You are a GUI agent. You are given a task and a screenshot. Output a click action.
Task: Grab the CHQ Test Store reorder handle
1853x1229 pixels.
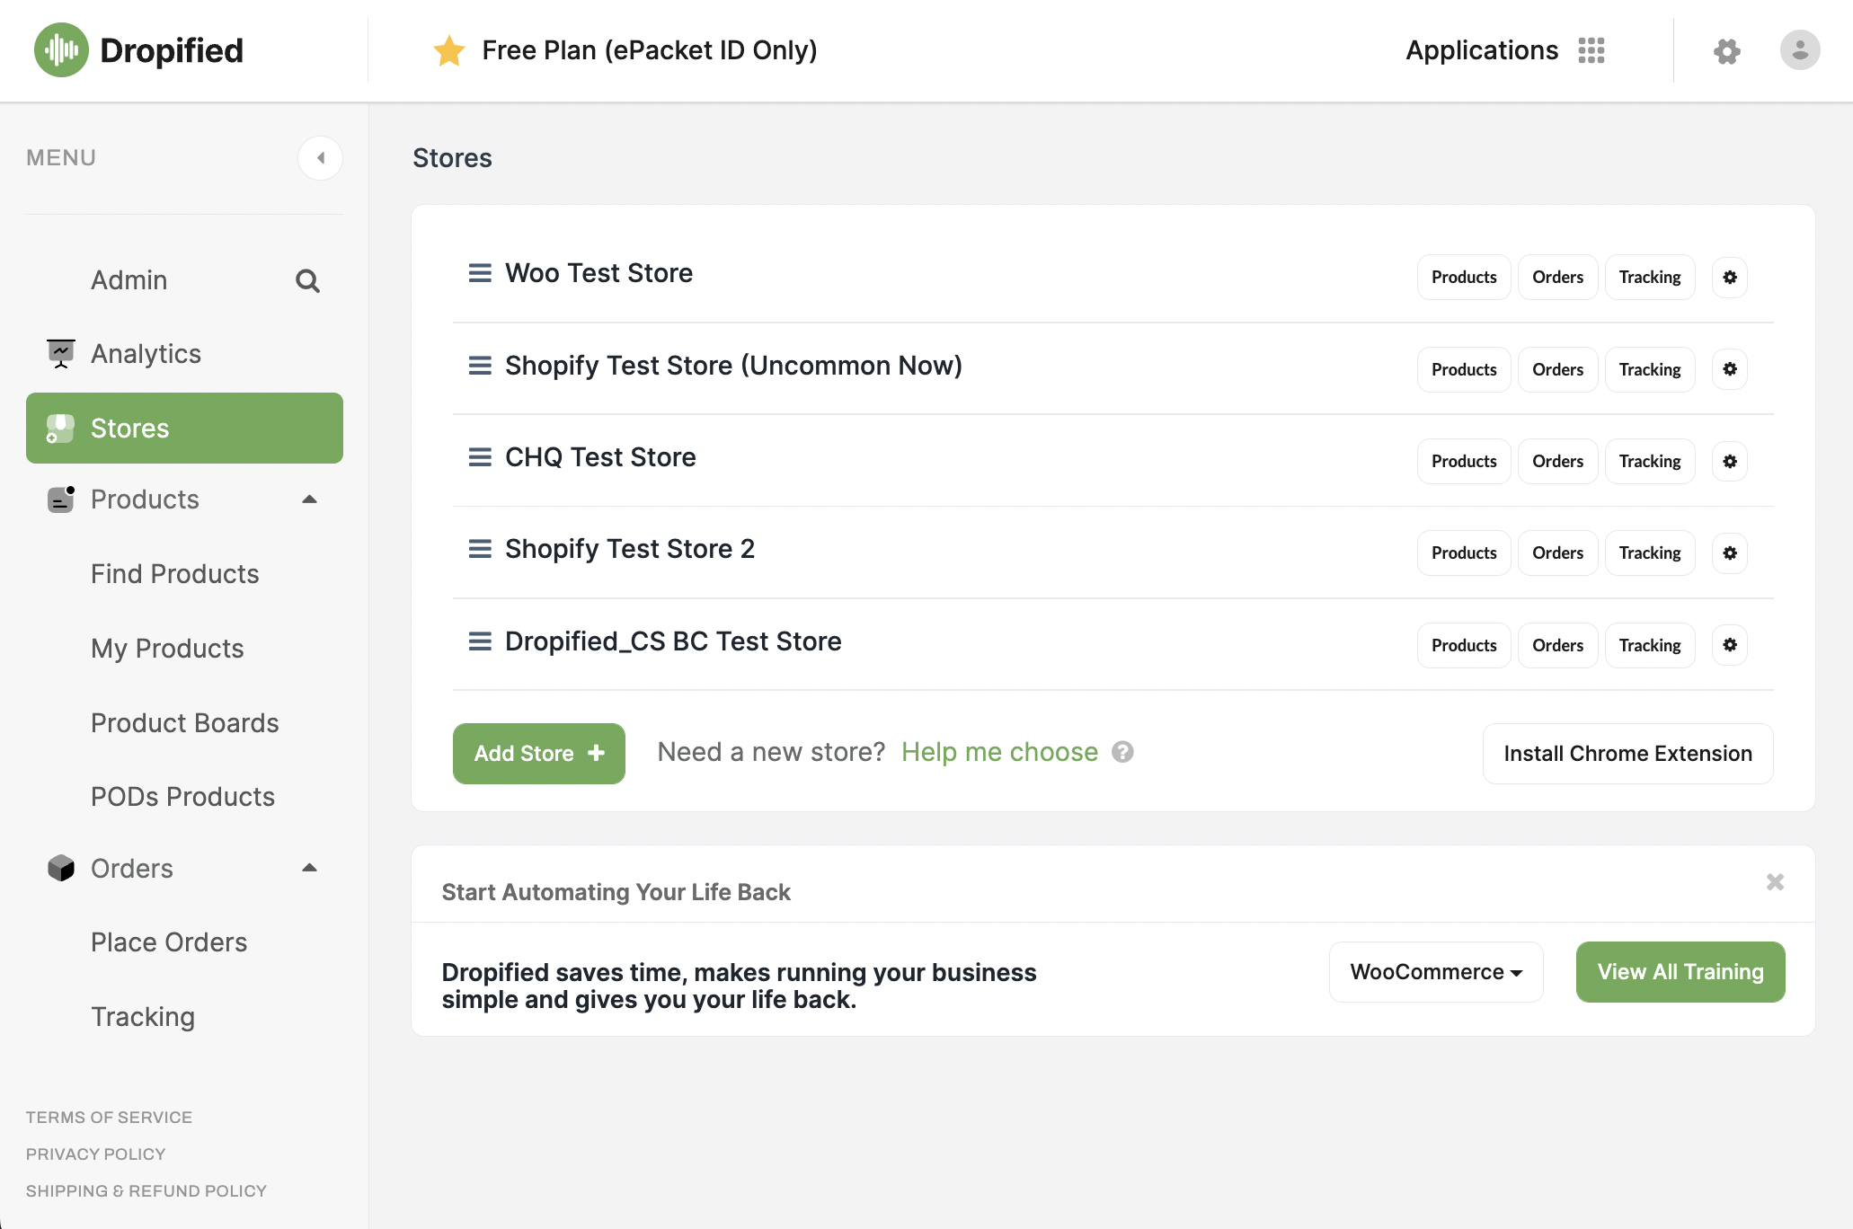(480, 457)
